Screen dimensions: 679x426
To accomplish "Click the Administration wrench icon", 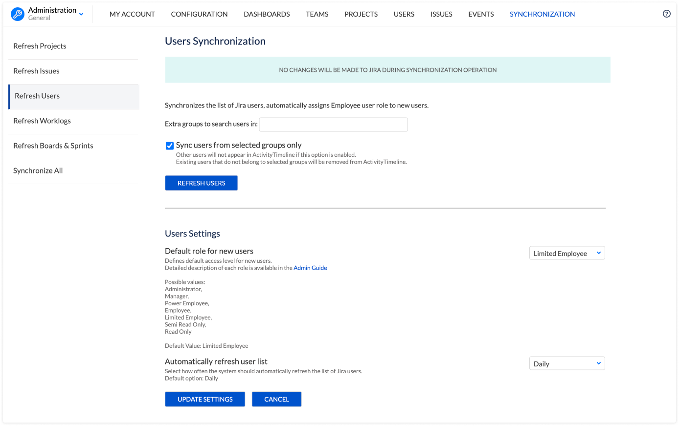I will point(18,14).
